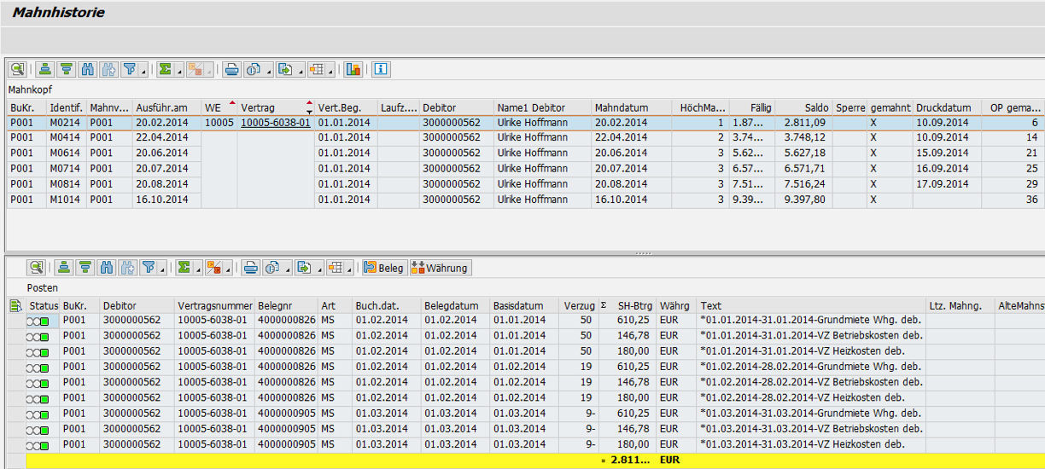Click the Währung button
The height and width of the screenshot is (469, 1045).
tap(440, 268)
